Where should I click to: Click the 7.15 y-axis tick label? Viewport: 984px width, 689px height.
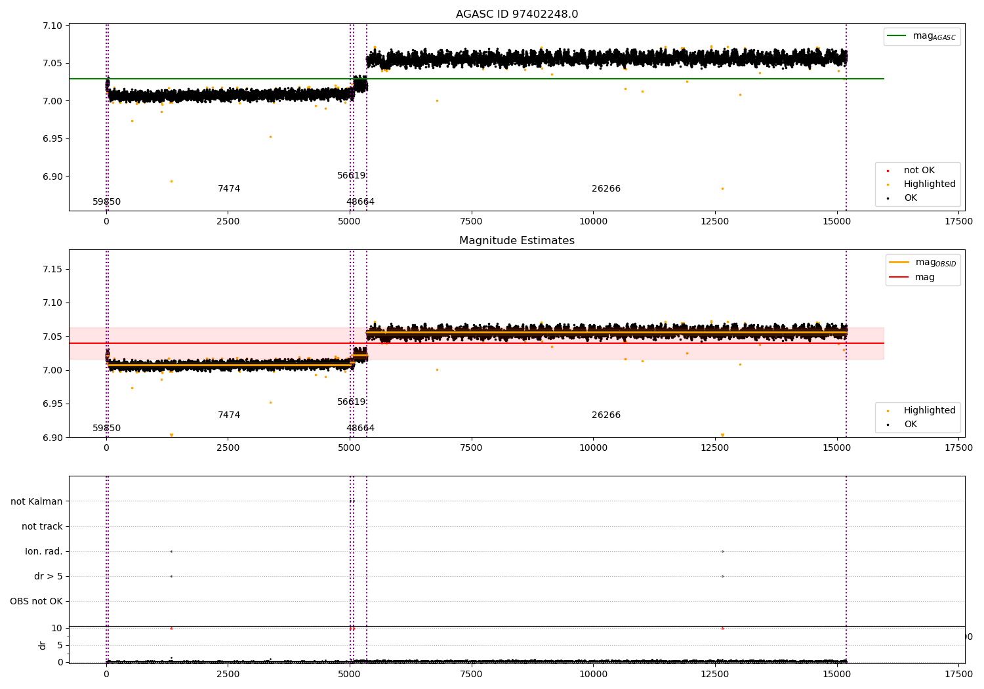(x=51, y=270)
